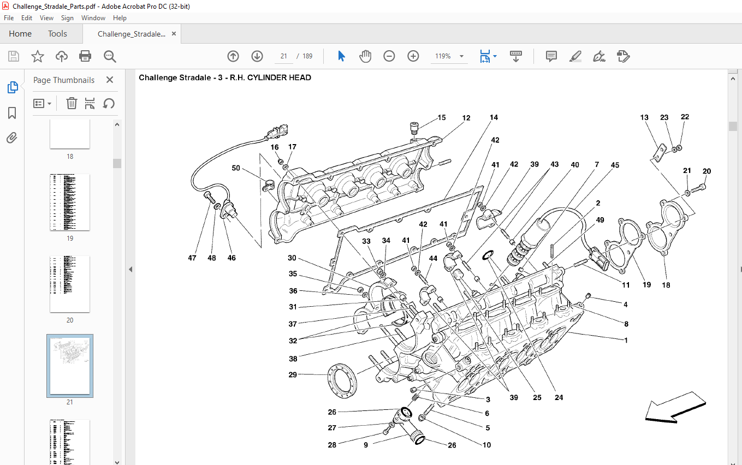This screenshot has height=465, width=742.
Task: Open the Find text magnifier icon
Action: (110, 56)
